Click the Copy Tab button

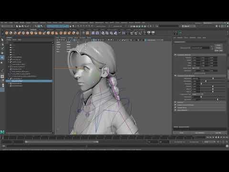pyautogui.click(x=218, y=133)
